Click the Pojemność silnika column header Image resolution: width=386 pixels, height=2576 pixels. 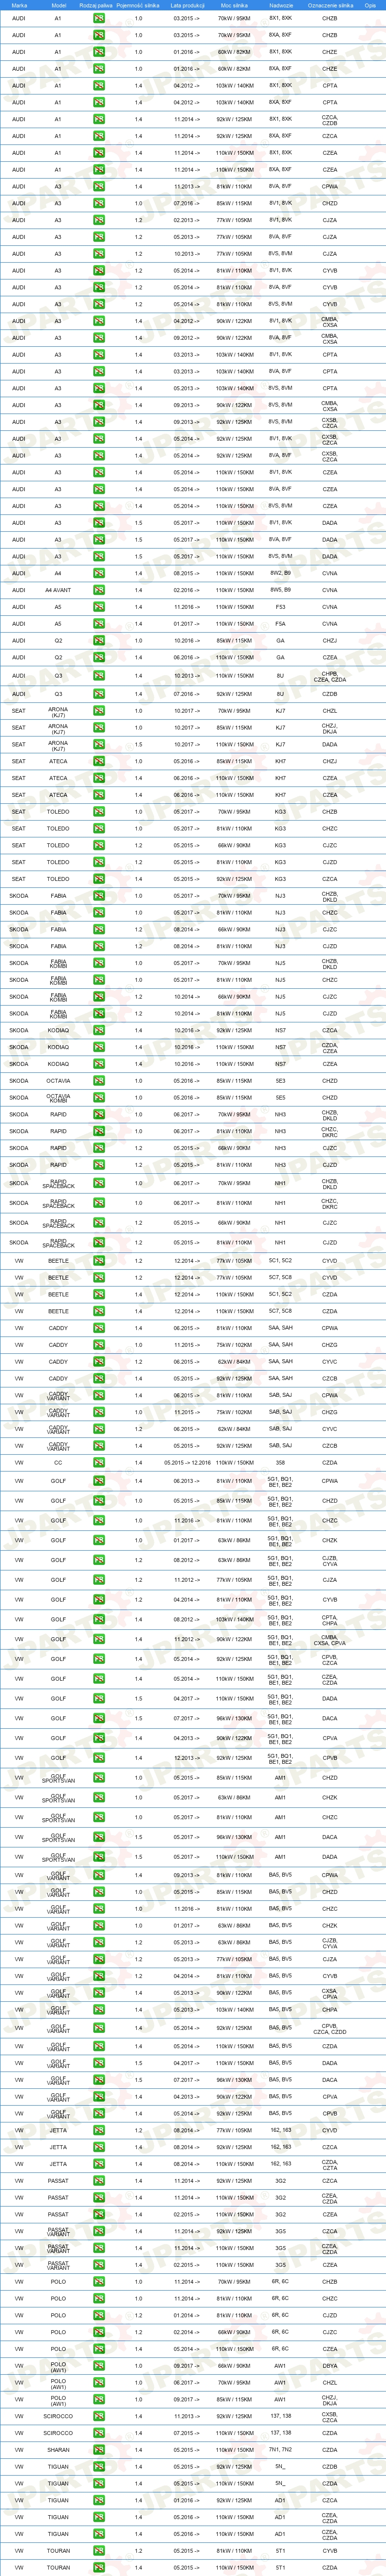tap(138, 5)
